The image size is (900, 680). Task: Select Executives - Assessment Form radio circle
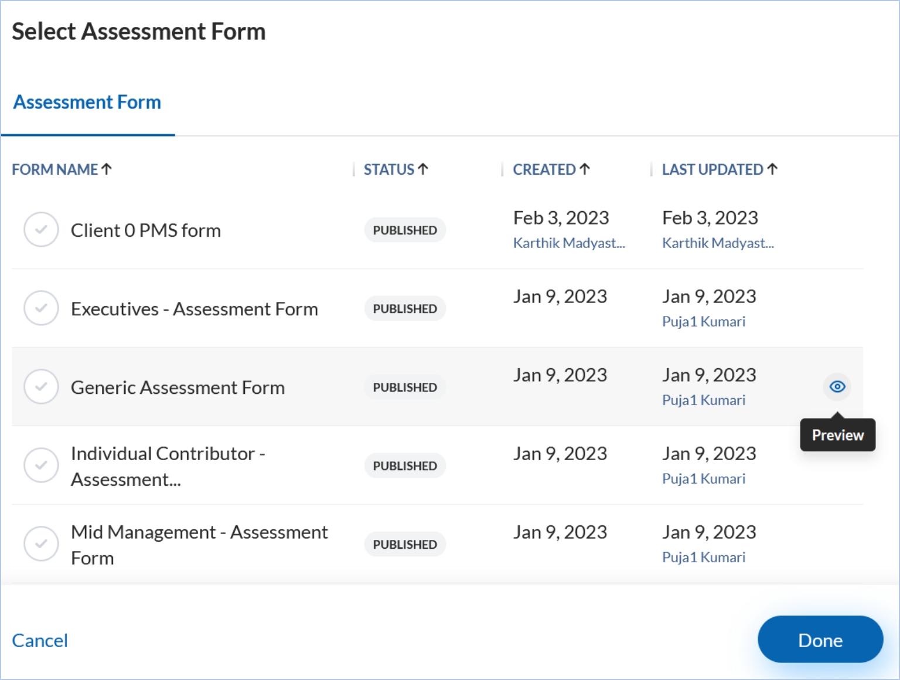tap(41, 308)
